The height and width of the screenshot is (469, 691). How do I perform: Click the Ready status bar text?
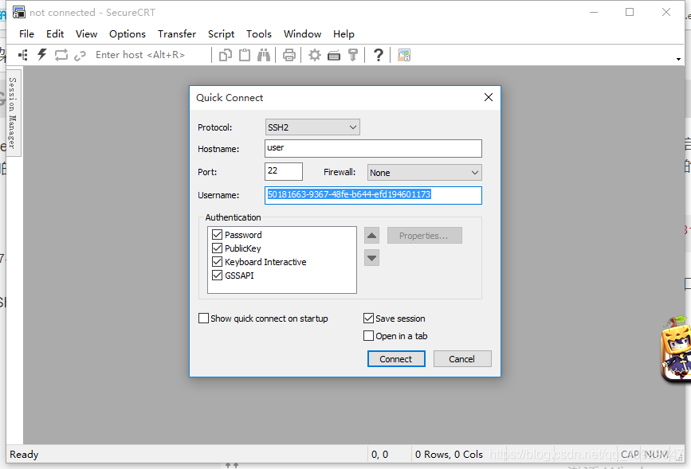tap(24, 454)
